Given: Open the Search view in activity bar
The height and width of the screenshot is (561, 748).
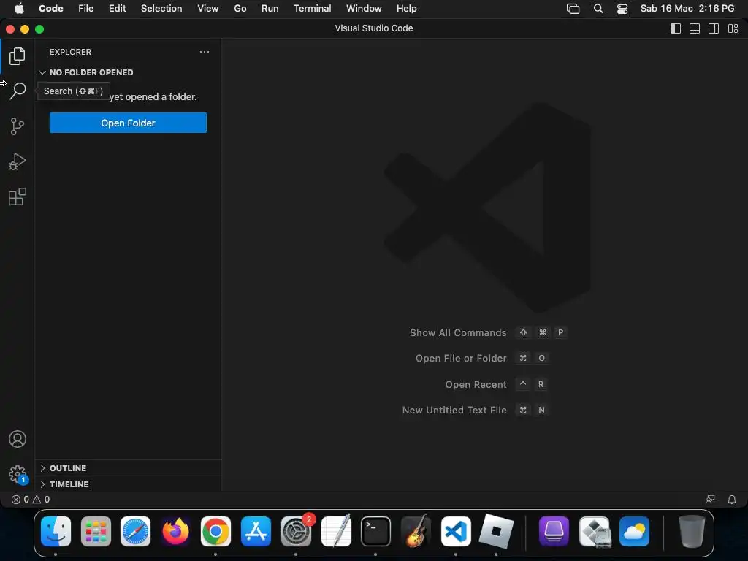Looking at the screenshot, I should pos(18,91).
